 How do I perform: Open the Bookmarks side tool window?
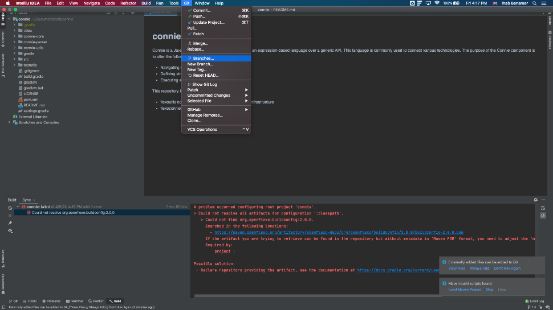click(3, 284)
